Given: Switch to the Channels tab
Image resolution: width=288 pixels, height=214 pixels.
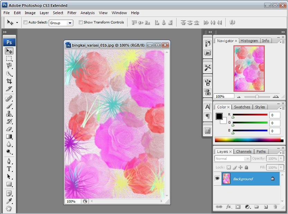Looking at the screenshot, I should 244,152.
